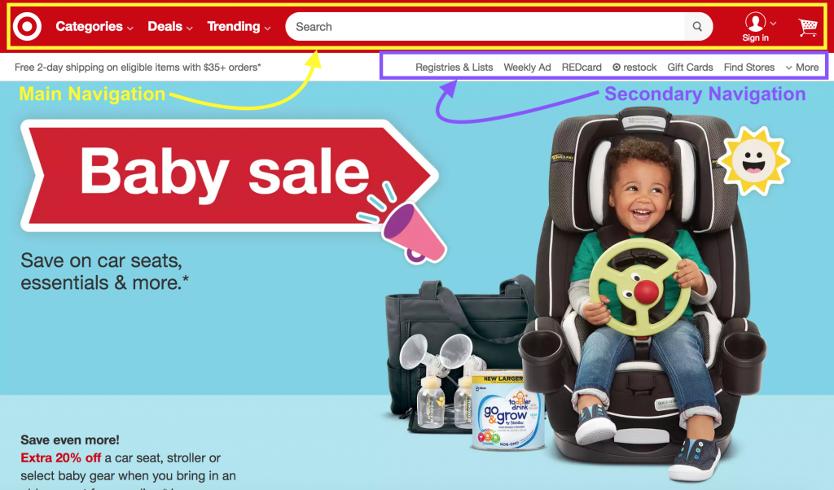The height and width of the screenshot is (490, 834).
Task: Click the magnifying glass search icon
Action: 697,27
